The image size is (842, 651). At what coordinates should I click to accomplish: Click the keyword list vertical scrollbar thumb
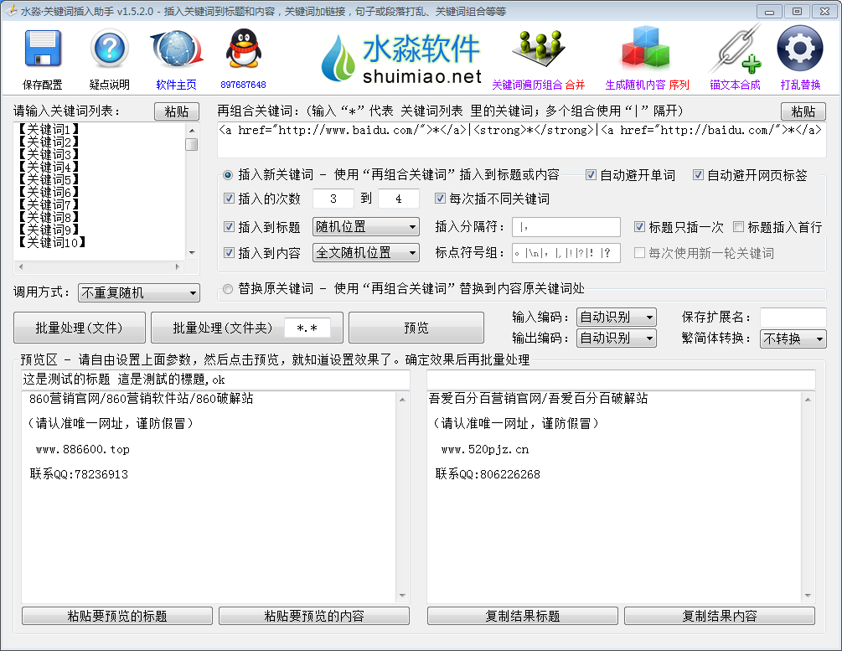192,144
